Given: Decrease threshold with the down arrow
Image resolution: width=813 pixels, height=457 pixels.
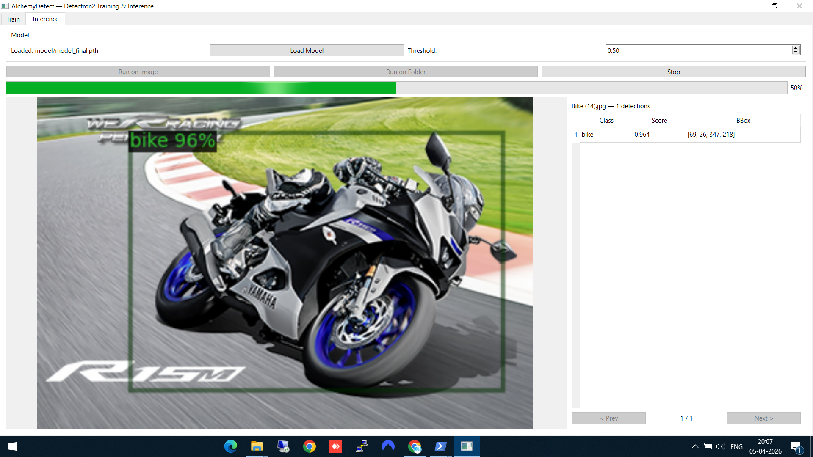Looking at the screenshot, I should point(796,52).
